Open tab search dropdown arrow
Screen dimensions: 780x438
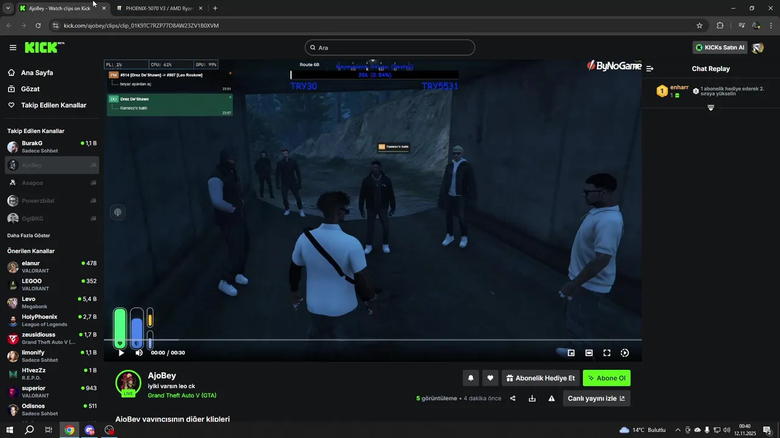[8, 9]
